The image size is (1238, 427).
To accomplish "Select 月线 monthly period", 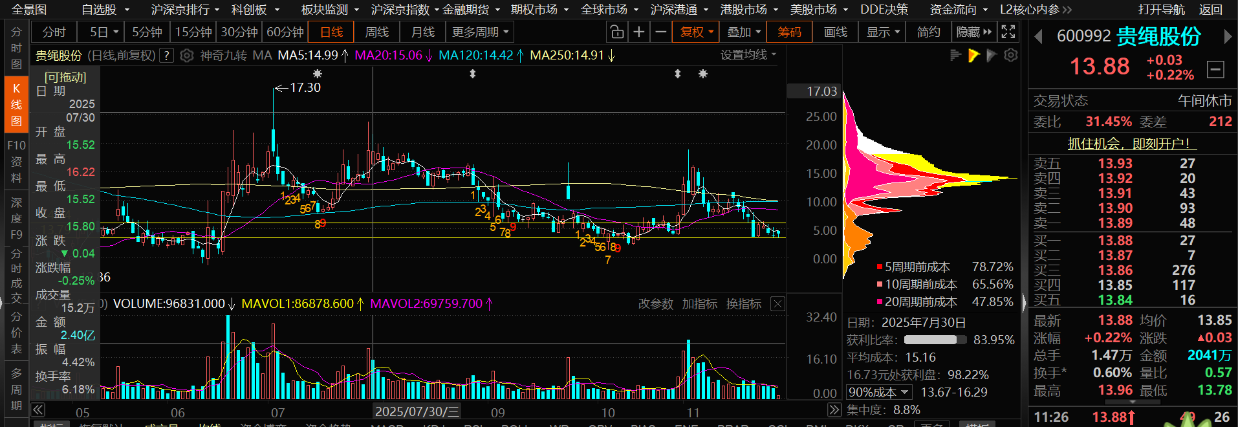I will [423, 32].
